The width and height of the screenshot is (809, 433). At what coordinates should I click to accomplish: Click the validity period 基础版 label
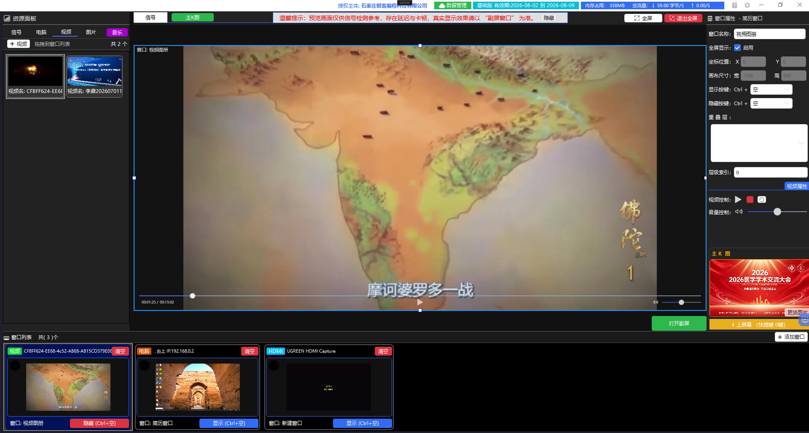pyautogui.click(x=526, y=5)
